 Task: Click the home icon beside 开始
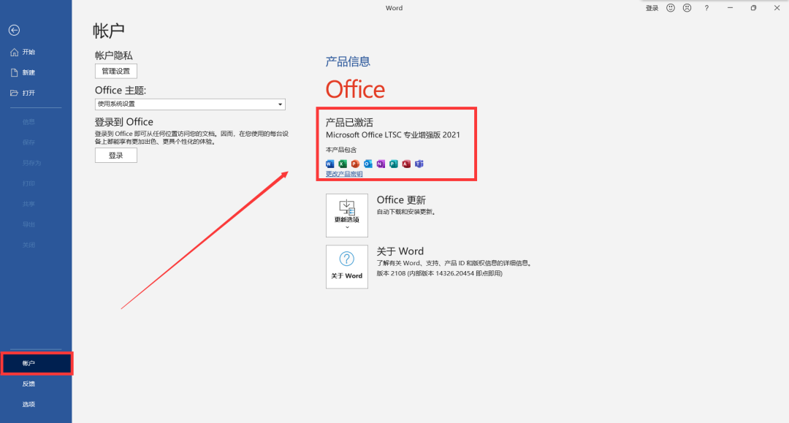coord(14,52)
